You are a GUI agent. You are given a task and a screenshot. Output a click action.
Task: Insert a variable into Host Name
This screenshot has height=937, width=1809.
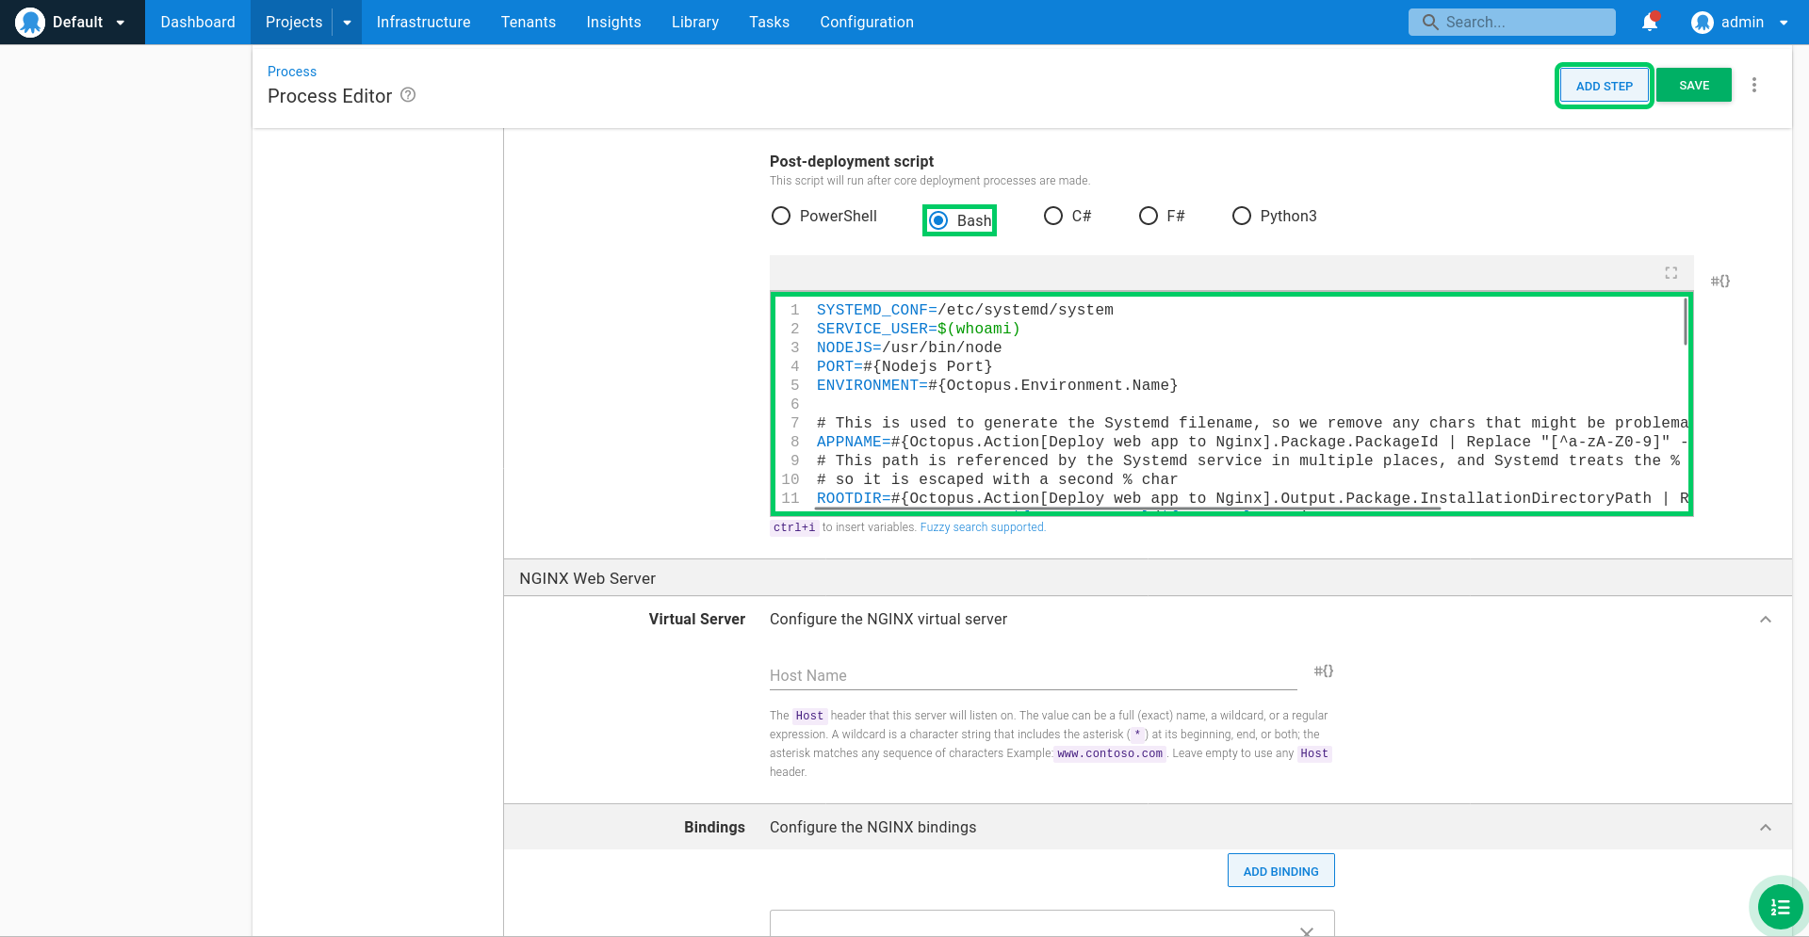[1324, 670]
